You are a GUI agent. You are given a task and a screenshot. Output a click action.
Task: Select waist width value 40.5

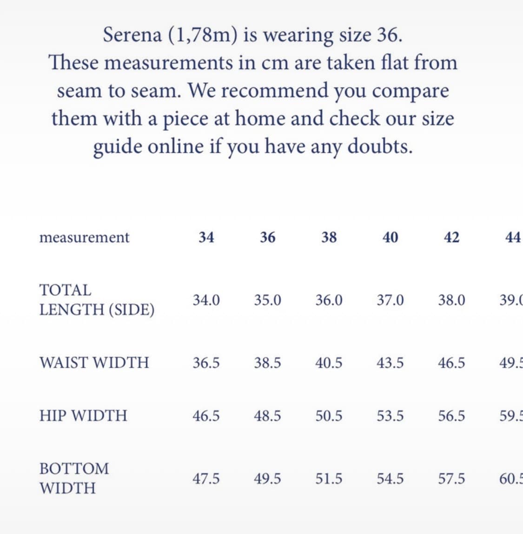coord(329,362)
